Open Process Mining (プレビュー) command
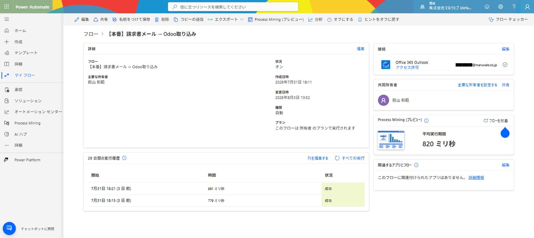This screenshot has width=534, height=238. [x=276, y=19]
